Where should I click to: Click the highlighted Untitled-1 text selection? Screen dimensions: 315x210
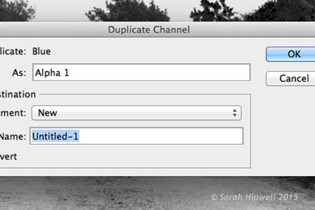tap(56, 136)
